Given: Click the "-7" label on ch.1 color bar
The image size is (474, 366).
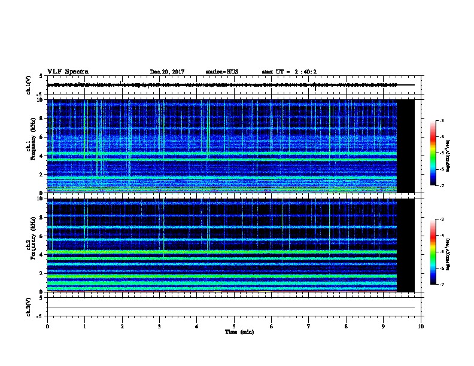Looking at the screenshot, I should click(441, 185).
